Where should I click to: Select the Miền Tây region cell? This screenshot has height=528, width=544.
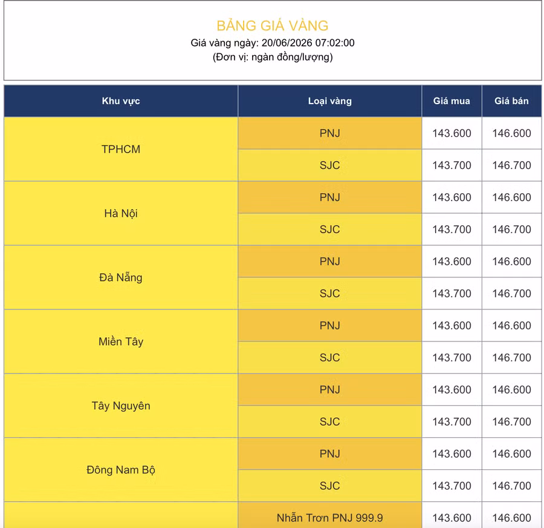121,342
